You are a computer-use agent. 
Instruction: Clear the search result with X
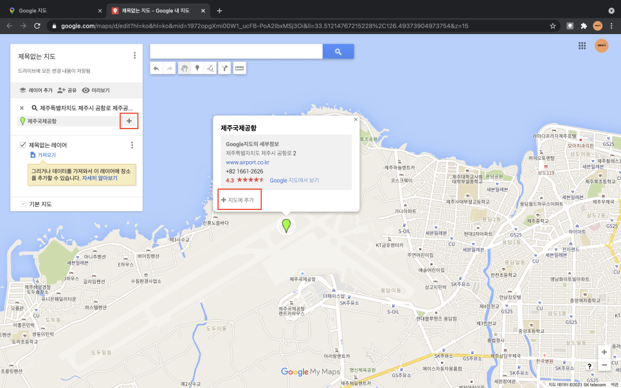pos(22,108)
